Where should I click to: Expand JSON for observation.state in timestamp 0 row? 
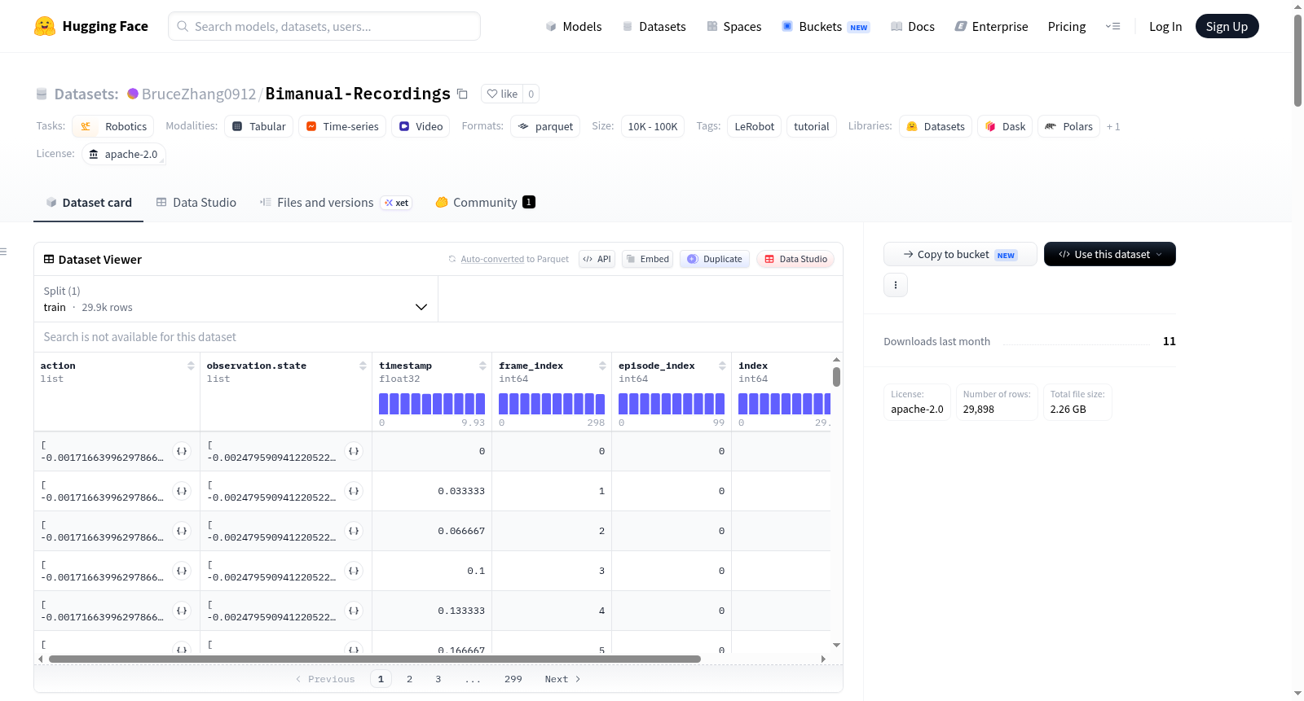[x=354, y=451]
